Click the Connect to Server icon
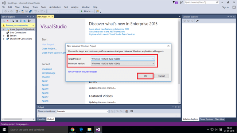Screen dimensions: 237x133 [17, 21]
